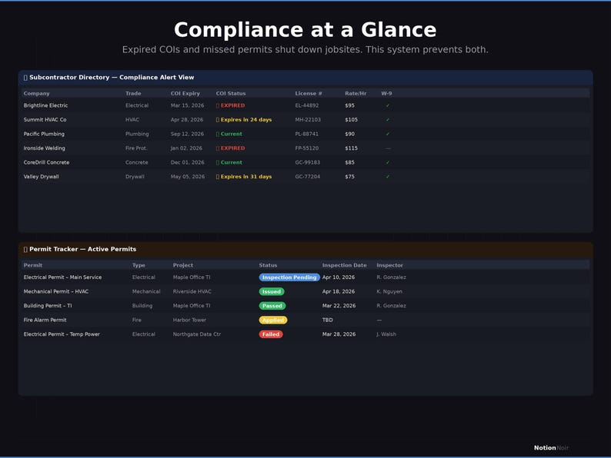Viewport: 611px width, 458px height.
Task: Click the Permit Tracker panel title
Action: (x=80, y=250)
